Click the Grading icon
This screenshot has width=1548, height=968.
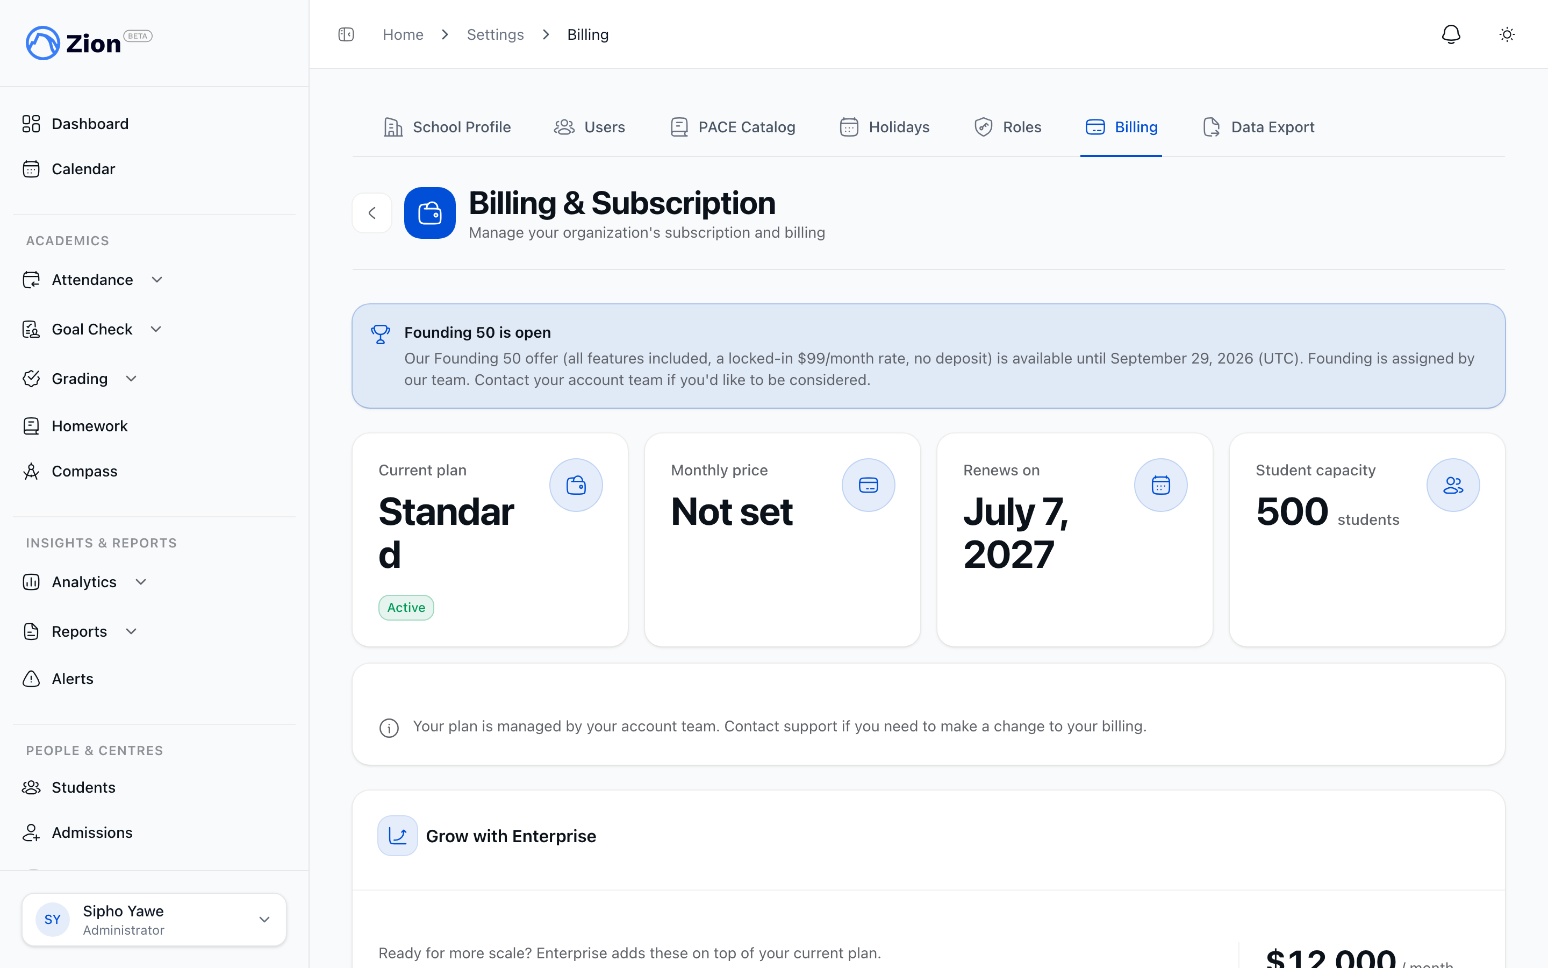coord(31,379)
